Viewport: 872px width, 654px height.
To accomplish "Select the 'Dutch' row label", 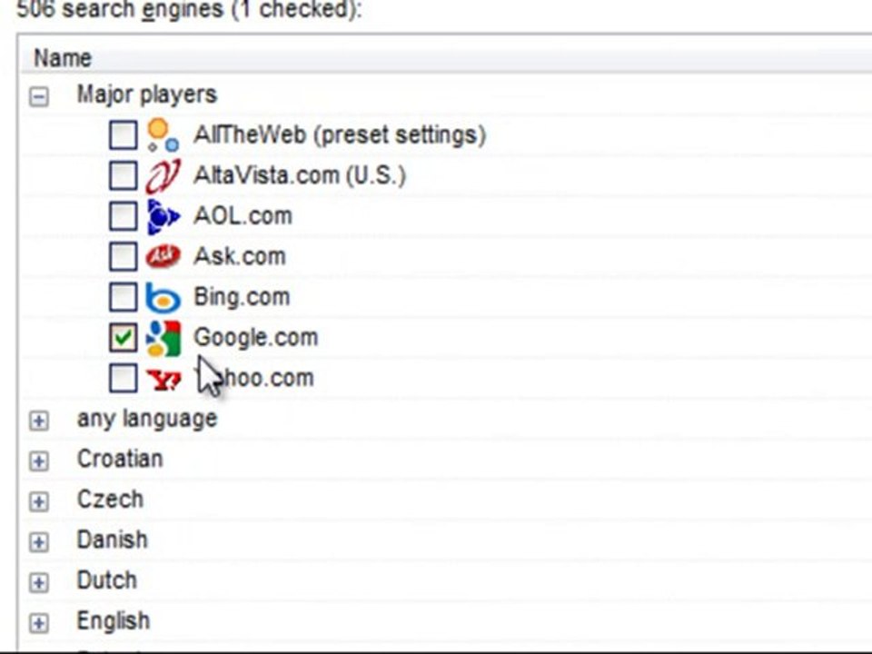I will [107, 580].
